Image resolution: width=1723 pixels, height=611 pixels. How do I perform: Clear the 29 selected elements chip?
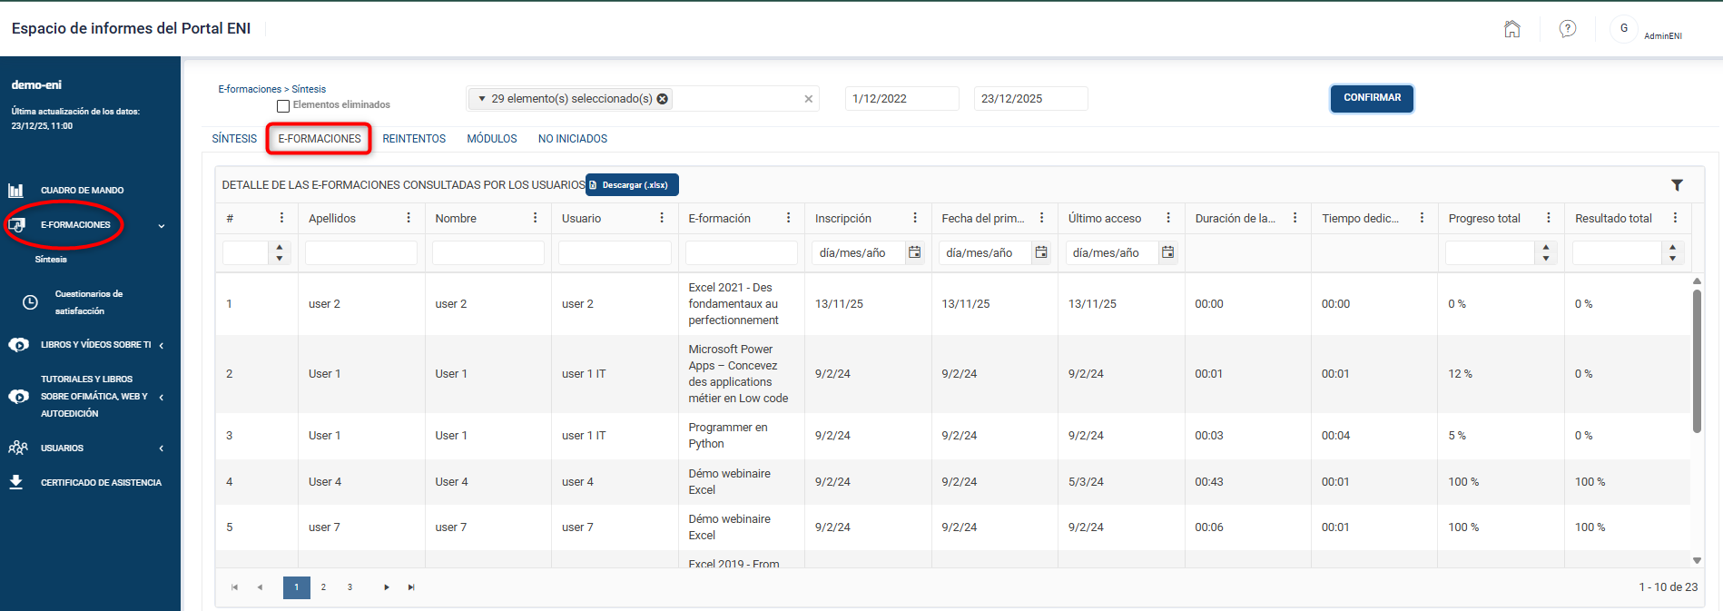coord(663,99)
